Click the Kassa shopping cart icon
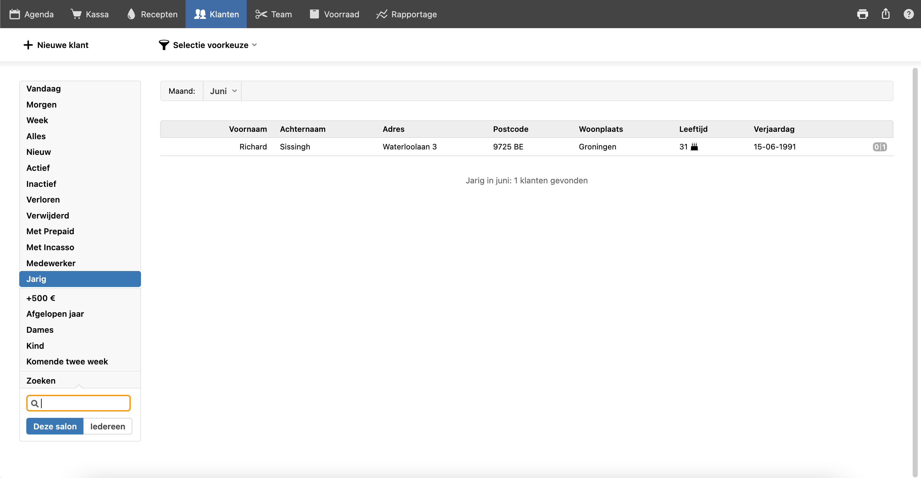 76,14
